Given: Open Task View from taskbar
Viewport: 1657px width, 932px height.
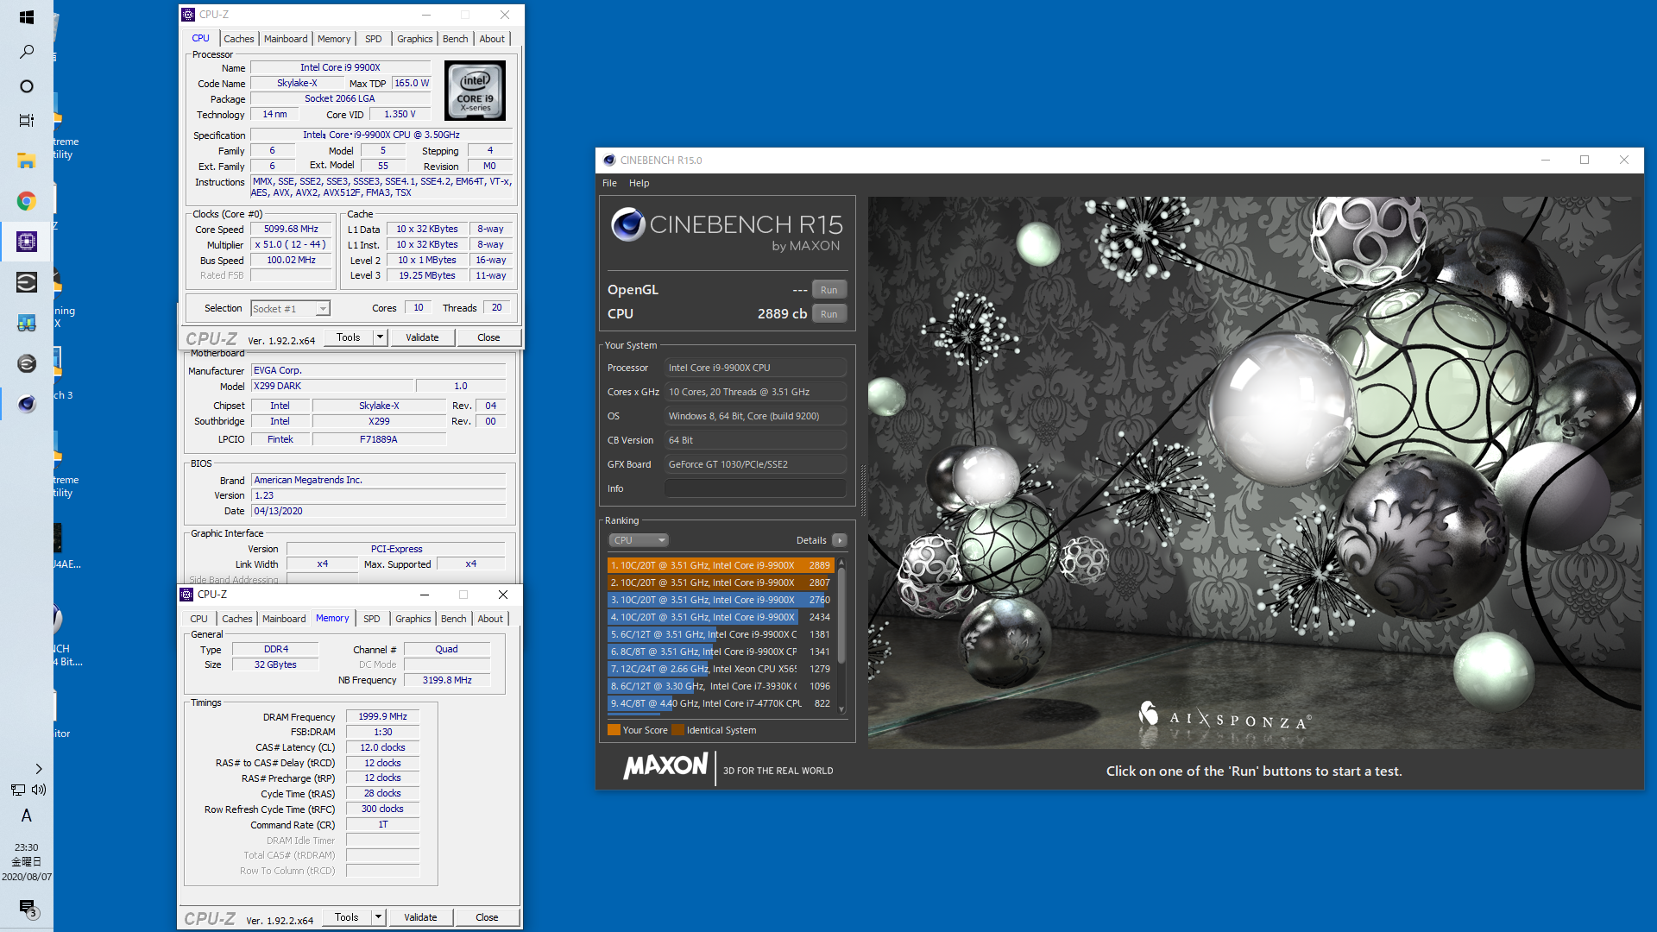Looking at the screenshot, I should pyautogui.click(x=26, y=121).
